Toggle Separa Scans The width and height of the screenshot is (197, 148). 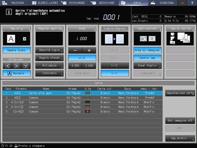tap(17, 50)
